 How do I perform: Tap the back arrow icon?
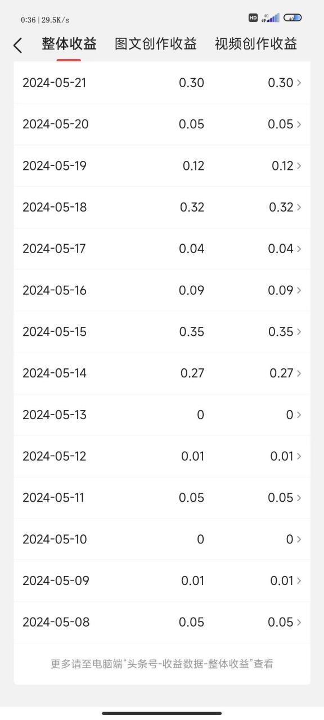point(17,46)
